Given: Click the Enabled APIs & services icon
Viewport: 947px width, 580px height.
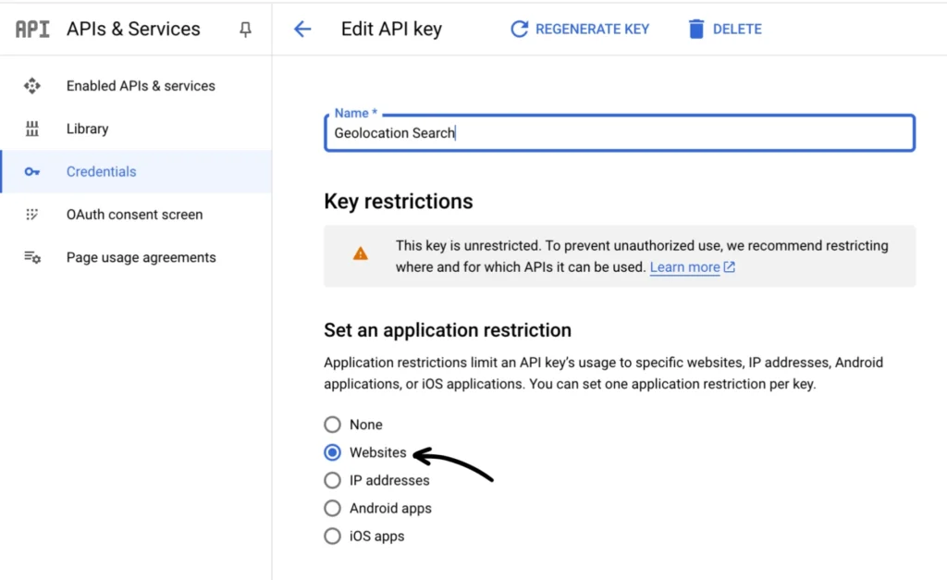Looking at the screenshot, I should point(32,86).
